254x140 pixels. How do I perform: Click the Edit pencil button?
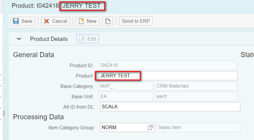coord(88,39)
